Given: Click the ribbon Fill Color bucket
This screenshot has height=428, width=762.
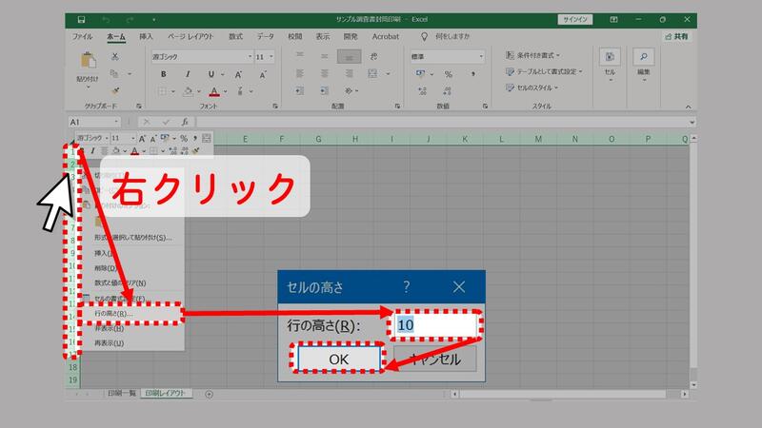Looking at the screenshot, I should (x=188, y=90).
